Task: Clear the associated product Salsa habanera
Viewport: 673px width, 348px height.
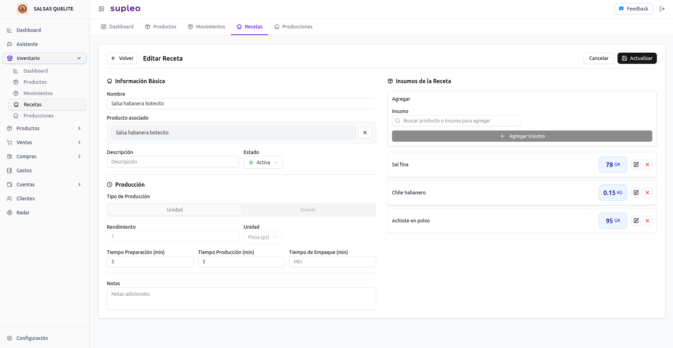Action: pyautogui.click(x=365, y=133)
